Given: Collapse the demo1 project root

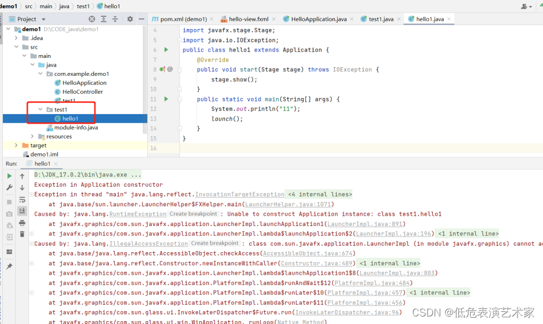Looking at the screenshot, I should click(x=8, y=29).
